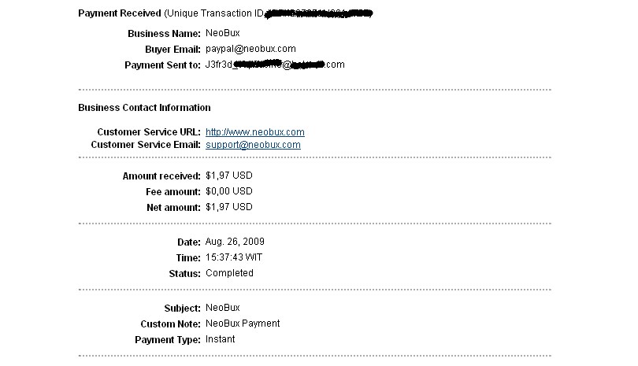Click the support@neobux.com email link
The width and height of the screenshot is (638, 366).
coord(253,145)
